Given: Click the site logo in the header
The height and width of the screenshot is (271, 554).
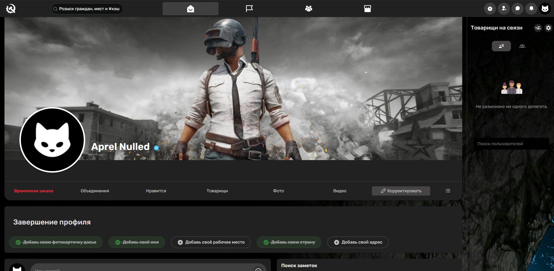Looking at the screenshot, I should 11,9.
